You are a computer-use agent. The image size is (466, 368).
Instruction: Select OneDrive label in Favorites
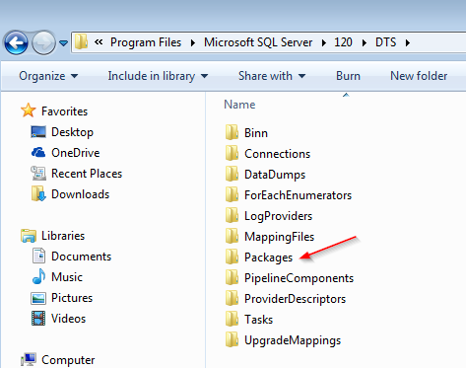click(x=76, y=153)
